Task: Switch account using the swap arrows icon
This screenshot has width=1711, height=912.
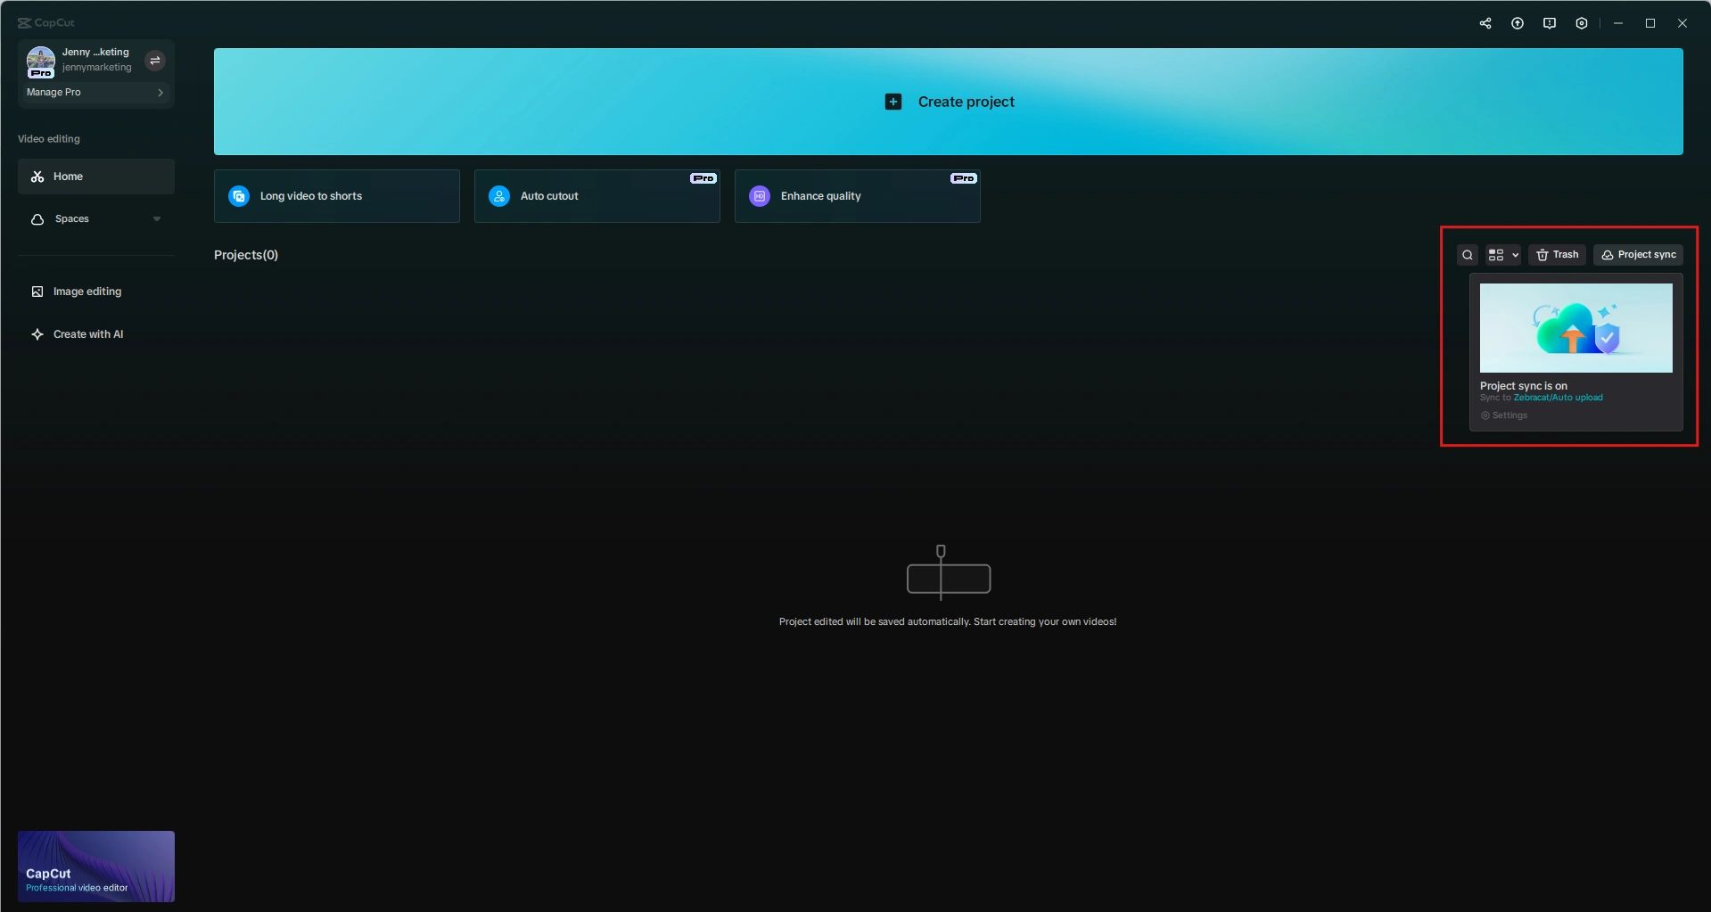Action: click(x=155, y=61)
